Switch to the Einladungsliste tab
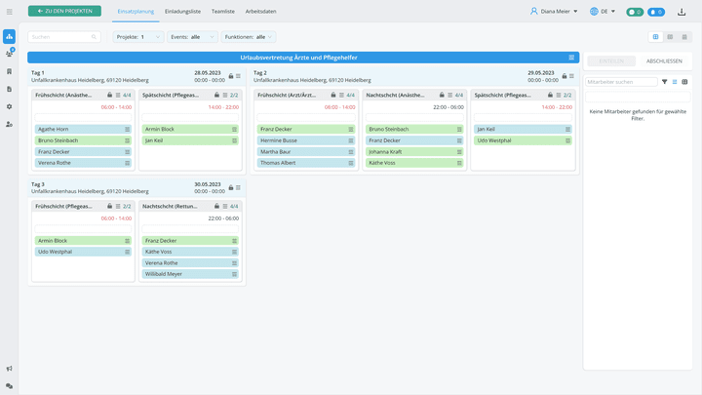 (x=184, y=11)
